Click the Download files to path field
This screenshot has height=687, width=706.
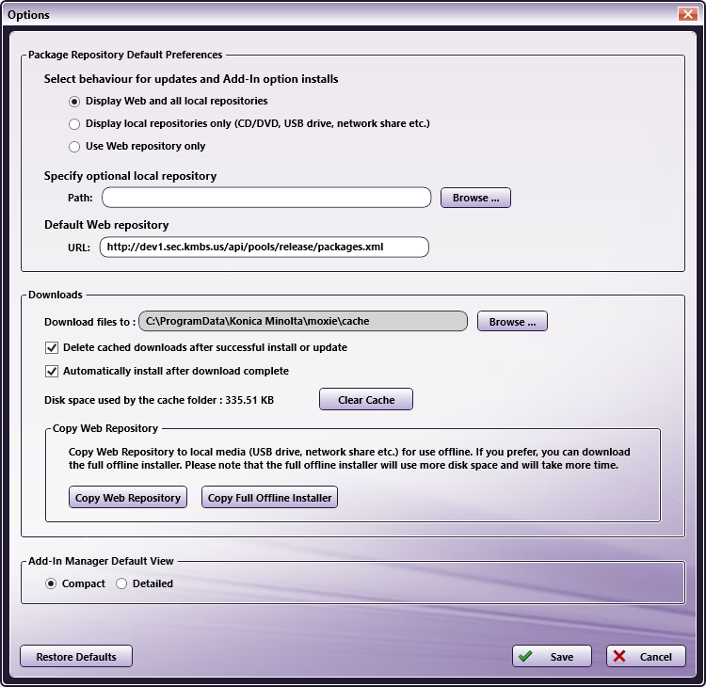click(x=302, y=321)
